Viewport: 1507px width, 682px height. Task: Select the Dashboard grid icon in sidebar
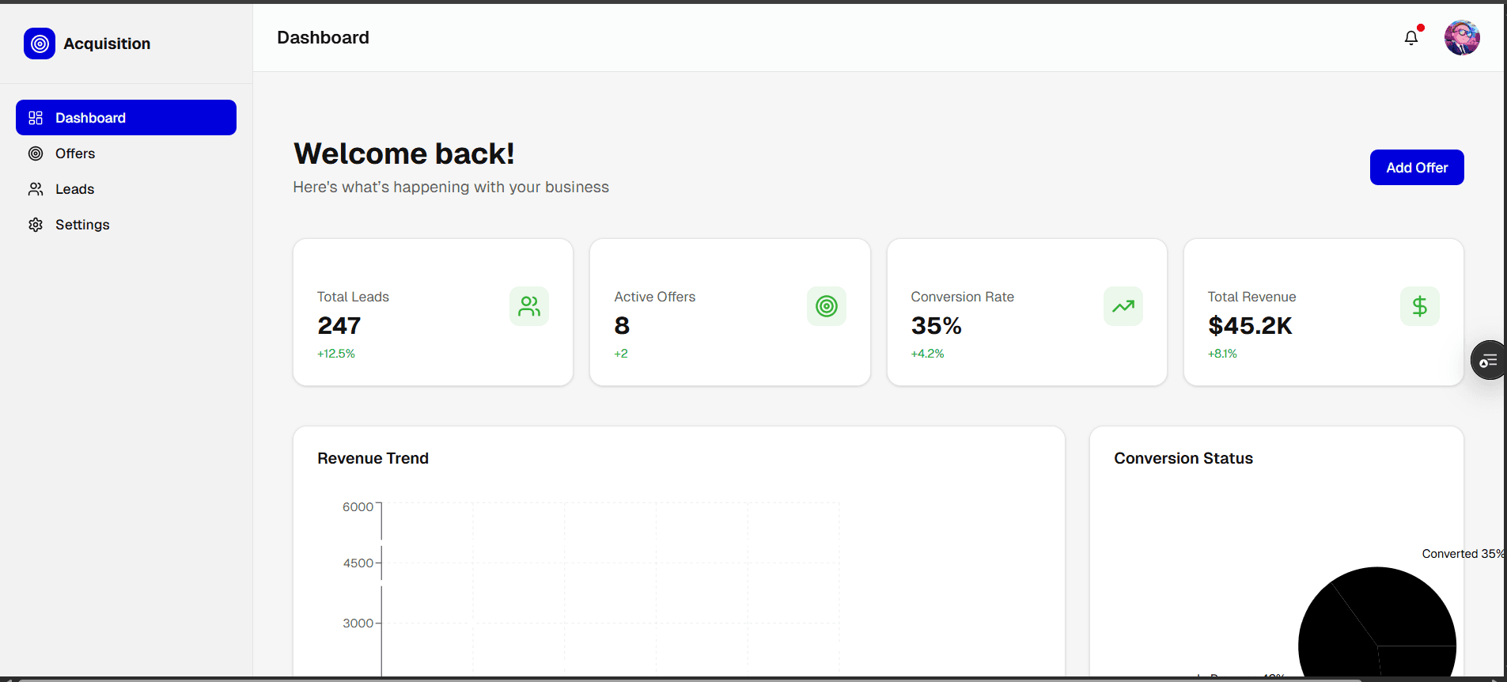pyautogui.click(x=35, y=117)
